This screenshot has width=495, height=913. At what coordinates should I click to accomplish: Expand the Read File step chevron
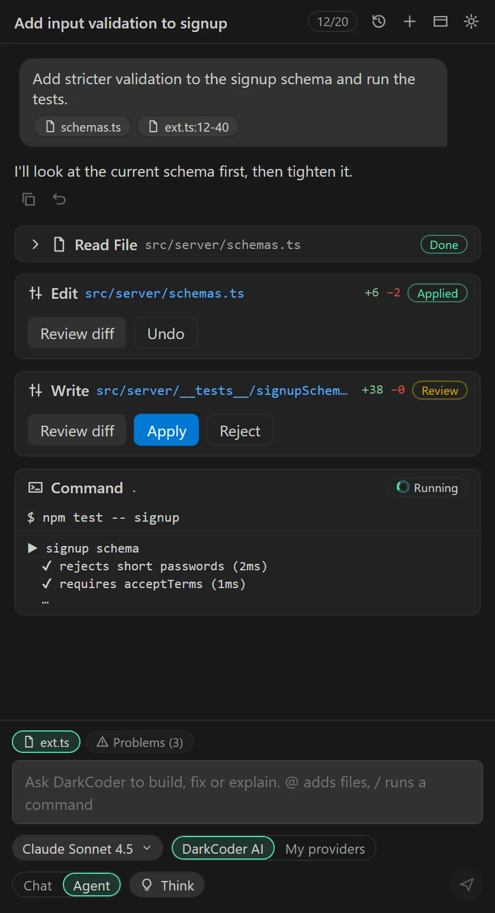[x=36, y=244]
